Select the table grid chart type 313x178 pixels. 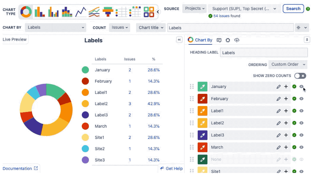pos(121,12)
